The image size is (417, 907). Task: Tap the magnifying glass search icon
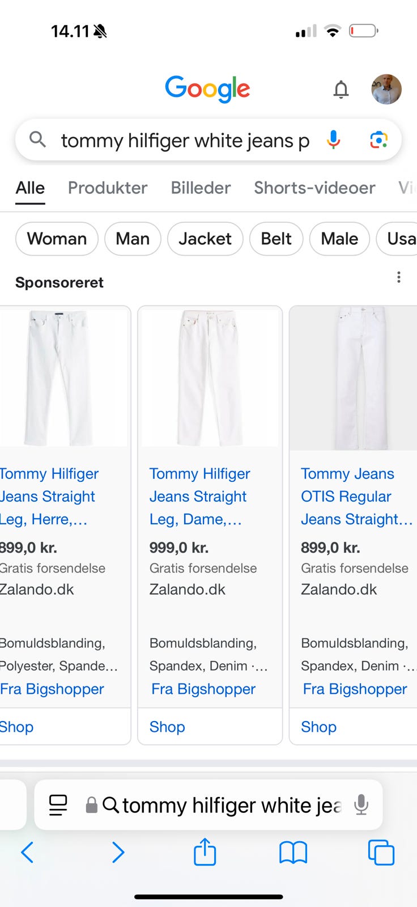click(37, 139)
